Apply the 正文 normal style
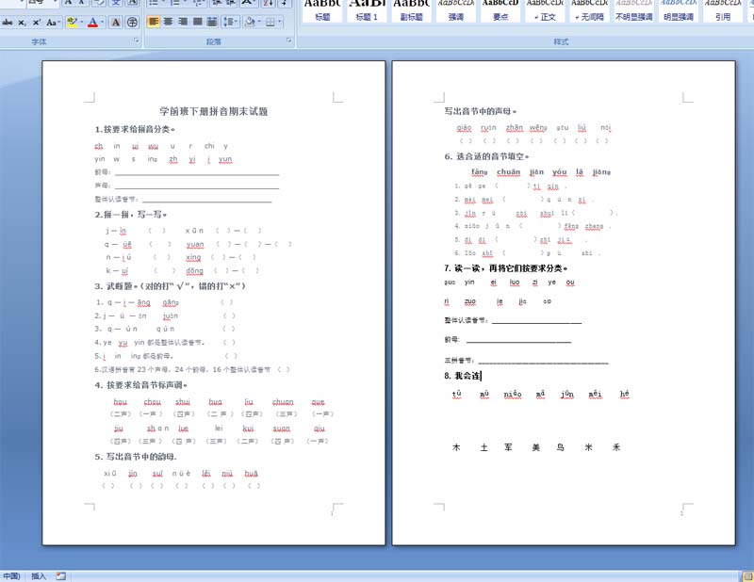 click(545, 10)
